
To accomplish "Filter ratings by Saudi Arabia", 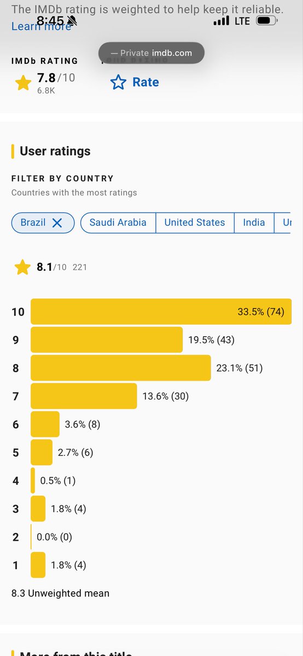I will [x=118, y=222].
